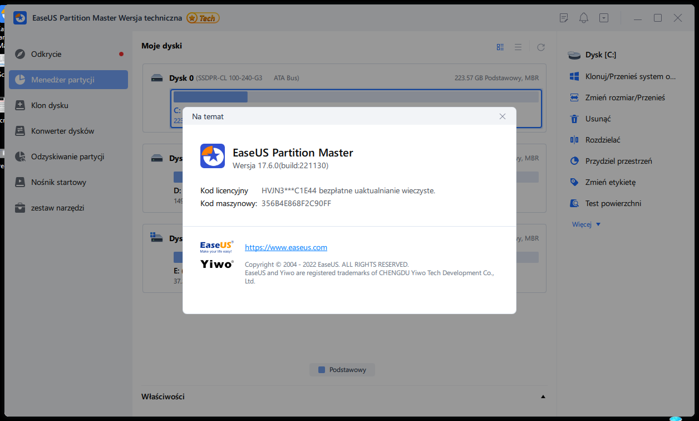Click the Menedżer partycji pie icon
699x421 pixels.
click(x=20, y=80)
